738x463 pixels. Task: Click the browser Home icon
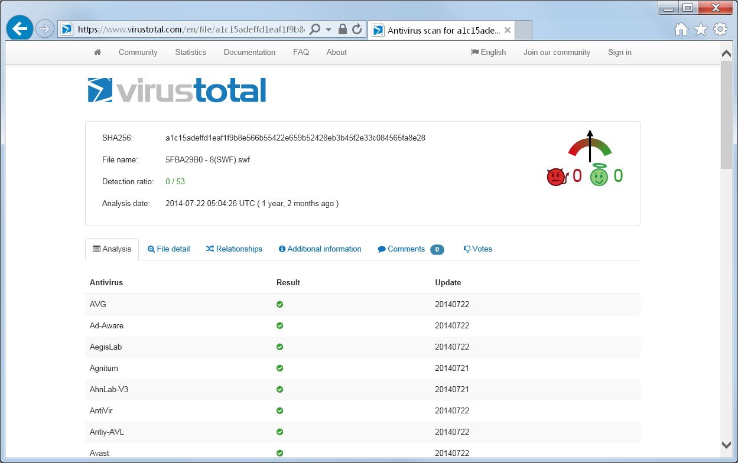[x=681, y=29]
